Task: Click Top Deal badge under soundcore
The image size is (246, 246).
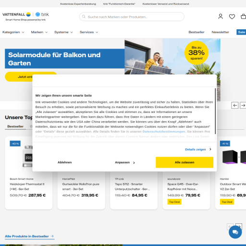Action: 174,202
